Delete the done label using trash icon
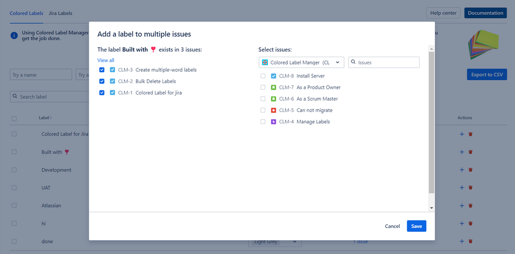 [x=470, y=241]
